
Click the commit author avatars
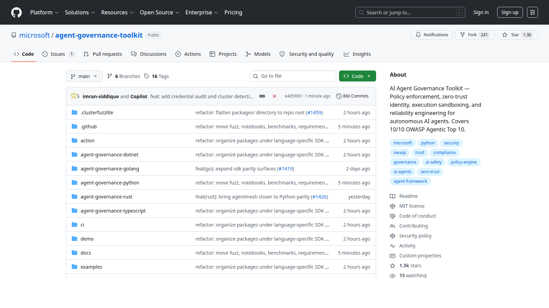(x=75, y=96)
